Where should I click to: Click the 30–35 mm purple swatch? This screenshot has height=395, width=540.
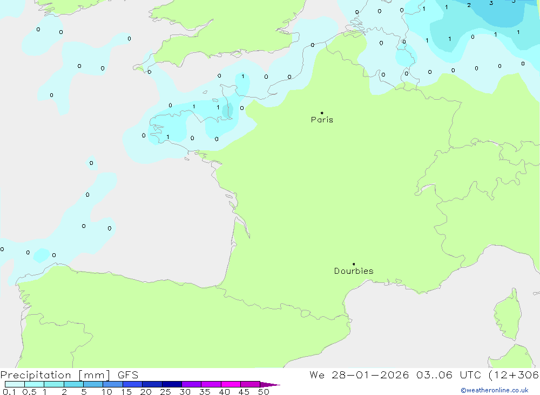coord(192,384)
